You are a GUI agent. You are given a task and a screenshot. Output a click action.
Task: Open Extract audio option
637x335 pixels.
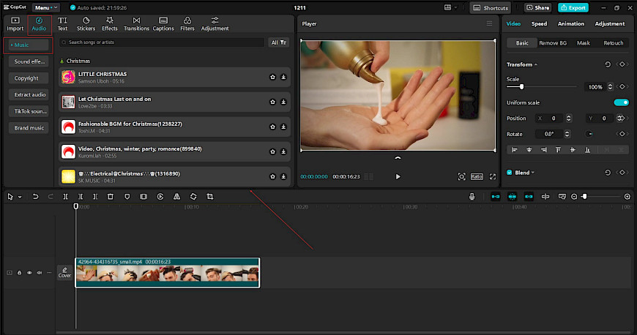pos(29,94)
